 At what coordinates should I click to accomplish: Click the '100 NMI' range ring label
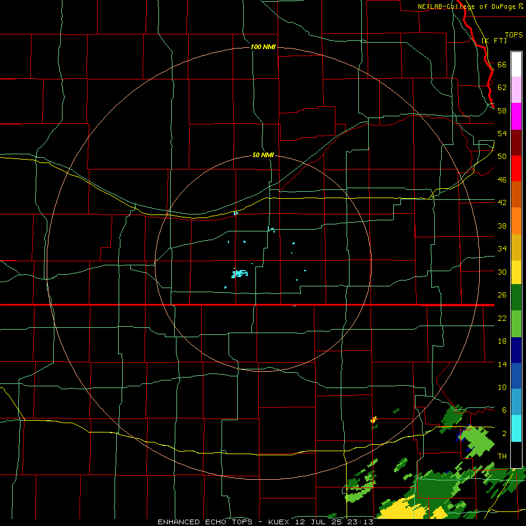(x=263, y=47)
